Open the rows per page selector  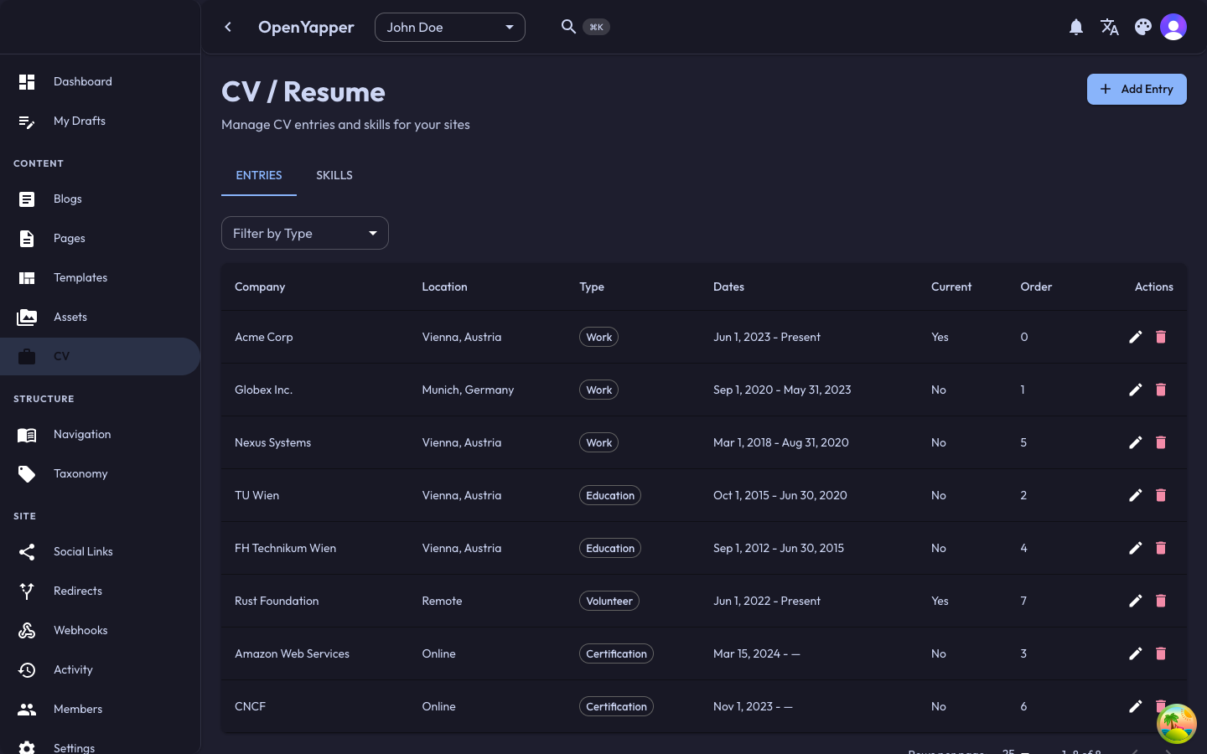tap(1014, 751)
